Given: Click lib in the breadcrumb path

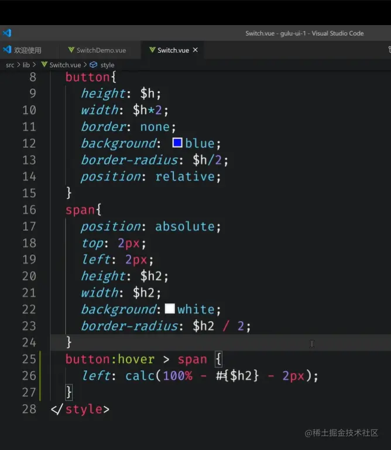Looking at the screenshot, I should (26, 65).
